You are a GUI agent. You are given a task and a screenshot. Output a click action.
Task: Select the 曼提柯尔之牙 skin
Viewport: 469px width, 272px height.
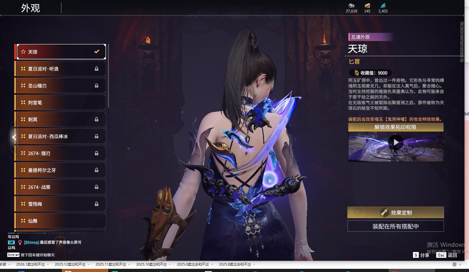point(61,170)
